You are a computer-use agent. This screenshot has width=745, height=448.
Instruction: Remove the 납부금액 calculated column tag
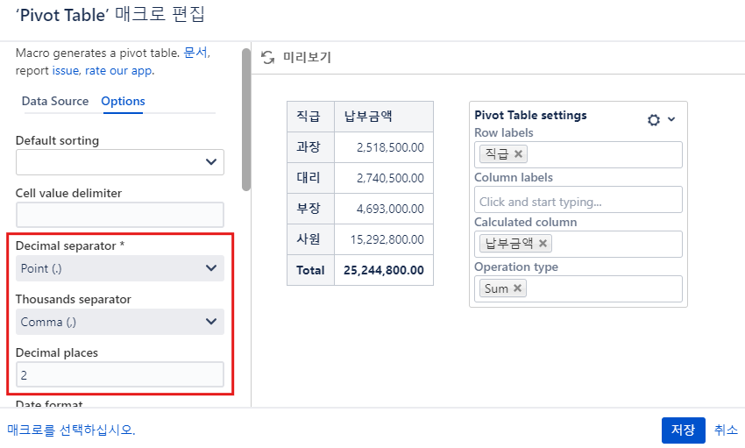[x=543, y=244]
